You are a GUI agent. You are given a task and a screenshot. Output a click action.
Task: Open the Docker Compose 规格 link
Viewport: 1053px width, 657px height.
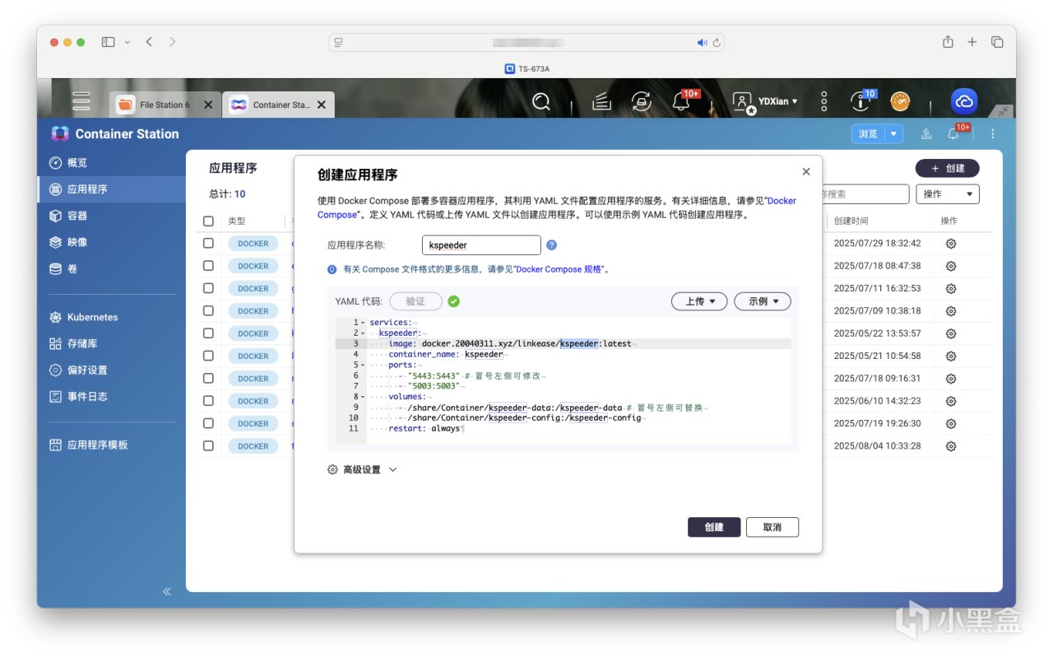[x=561, y=269]
